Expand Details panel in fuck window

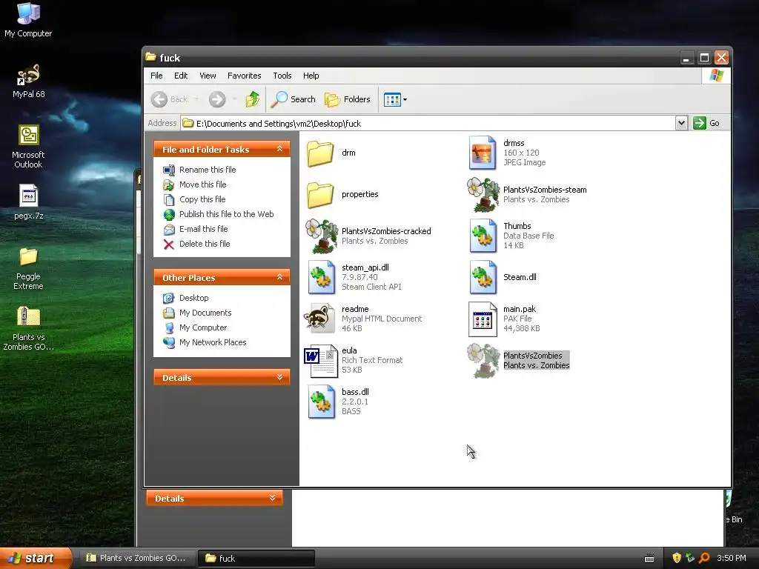(x=279, y=377)
